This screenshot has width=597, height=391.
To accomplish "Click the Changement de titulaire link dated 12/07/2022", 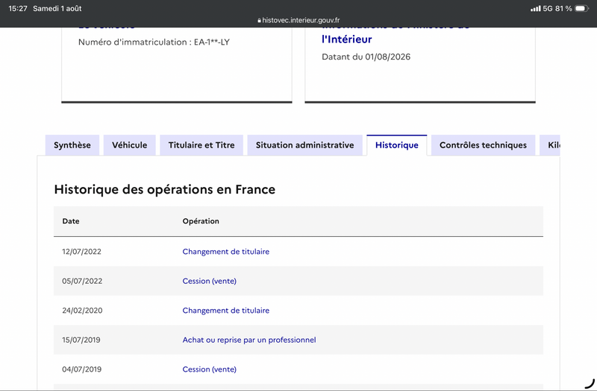I will coord(226,252).
